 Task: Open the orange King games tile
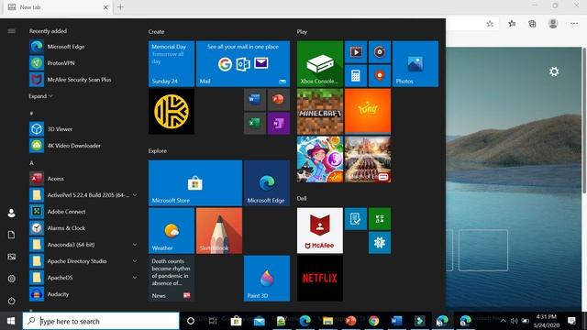pyautogui.click(x=368, y=111)
